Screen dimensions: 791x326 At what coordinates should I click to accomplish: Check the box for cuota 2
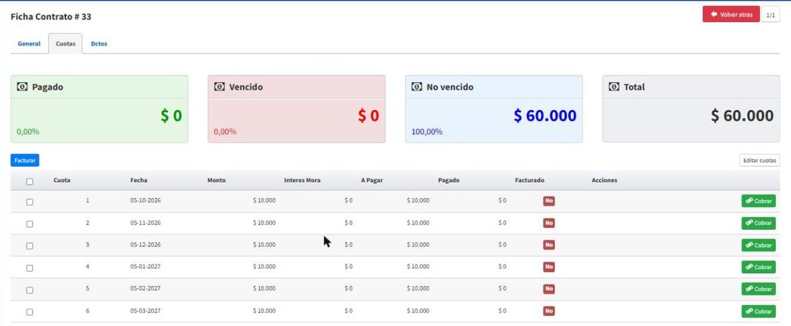click(29, 224)
